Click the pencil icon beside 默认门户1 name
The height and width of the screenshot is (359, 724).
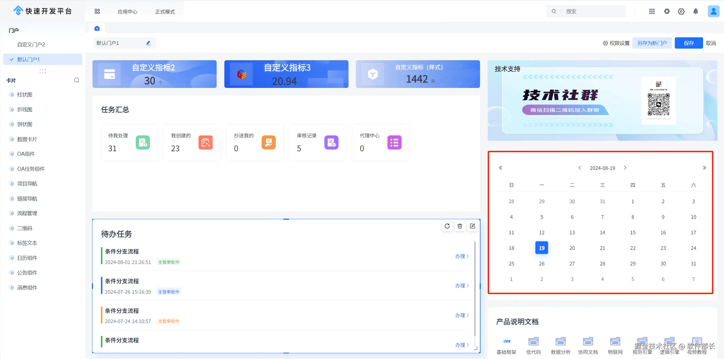click(148, 43)
